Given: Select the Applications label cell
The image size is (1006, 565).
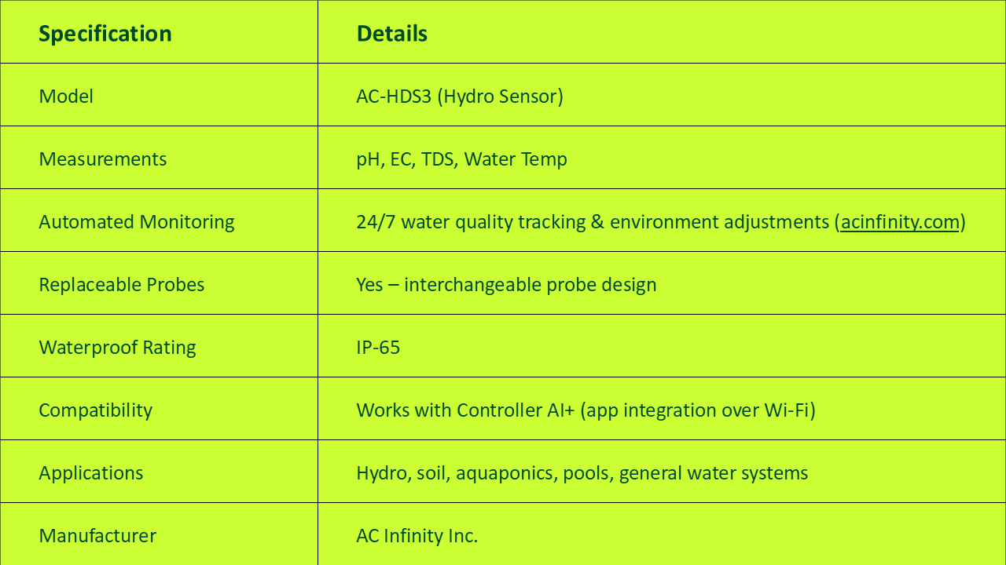Looking at the screenshot, I should pos(91,473).
